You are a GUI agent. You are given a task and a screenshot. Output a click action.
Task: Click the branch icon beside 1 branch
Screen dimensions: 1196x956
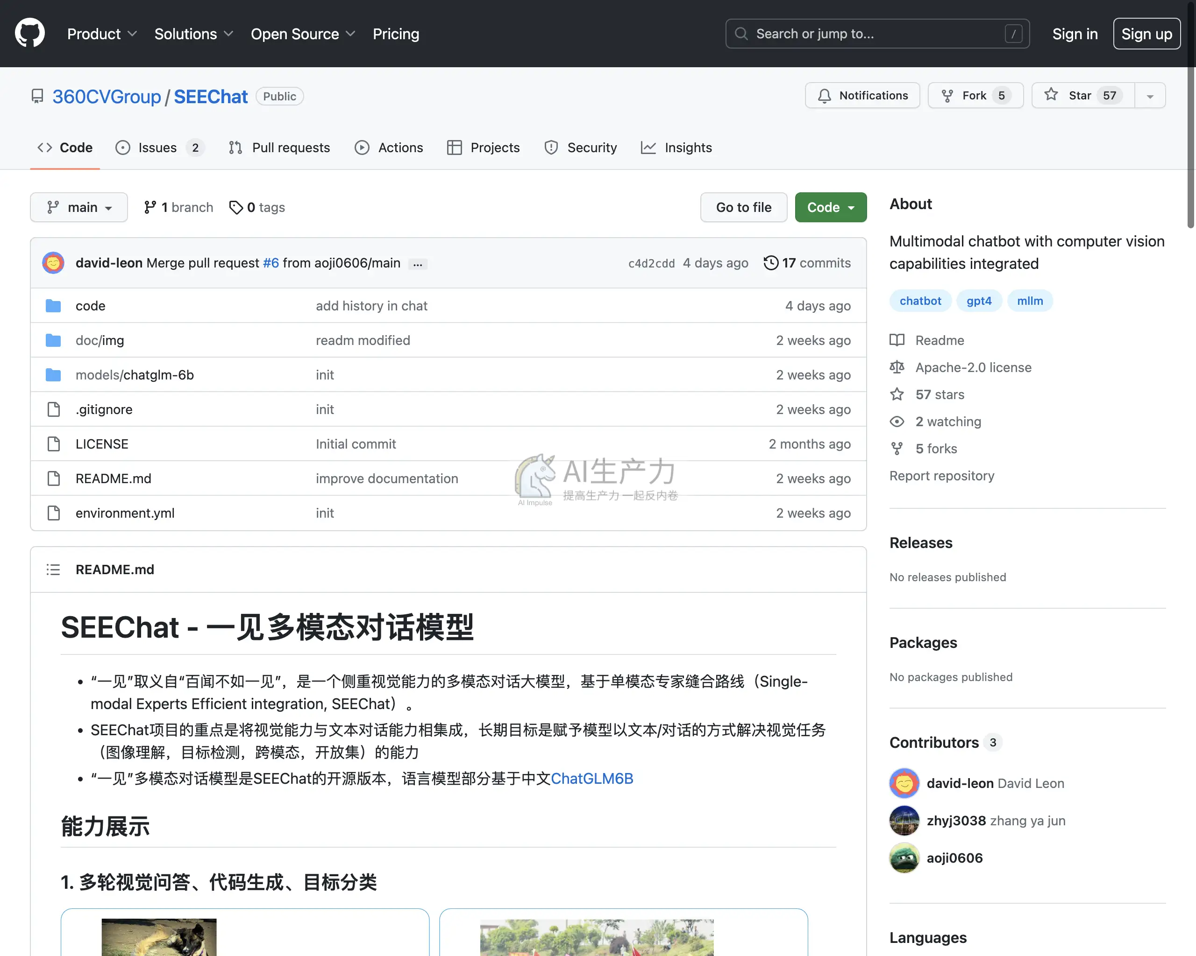coord(150,207)
